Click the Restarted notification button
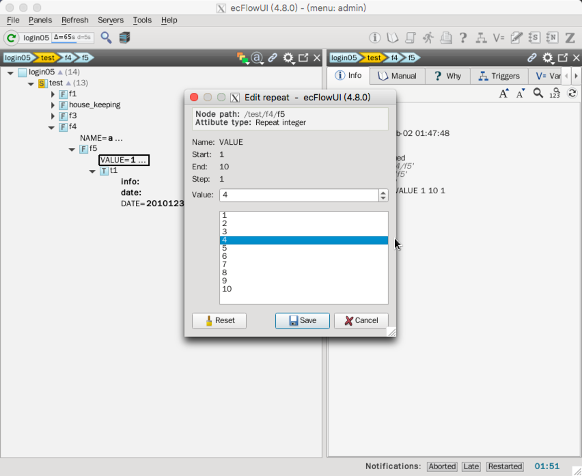 click(x=505, y=466)
